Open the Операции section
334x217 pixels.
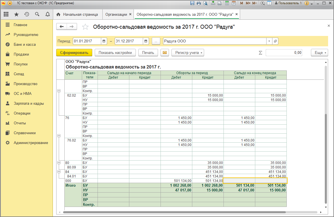[x=27, y=113]
